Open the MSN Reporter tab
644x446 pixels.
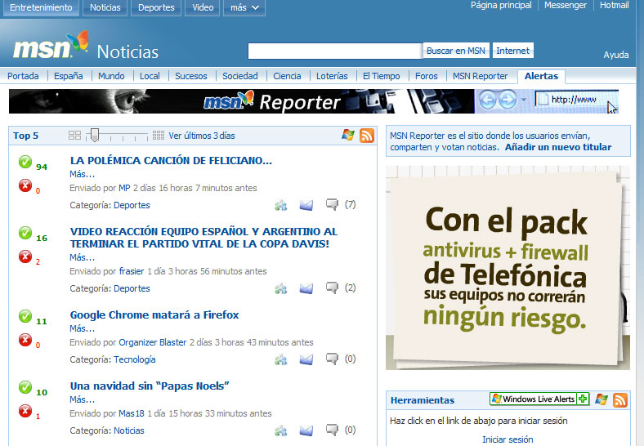pyautogui.click(x=480, y=76)
